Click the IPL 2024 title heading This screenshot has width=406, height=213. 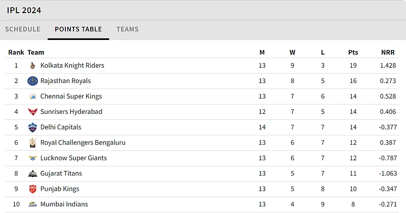pos(24,10)
